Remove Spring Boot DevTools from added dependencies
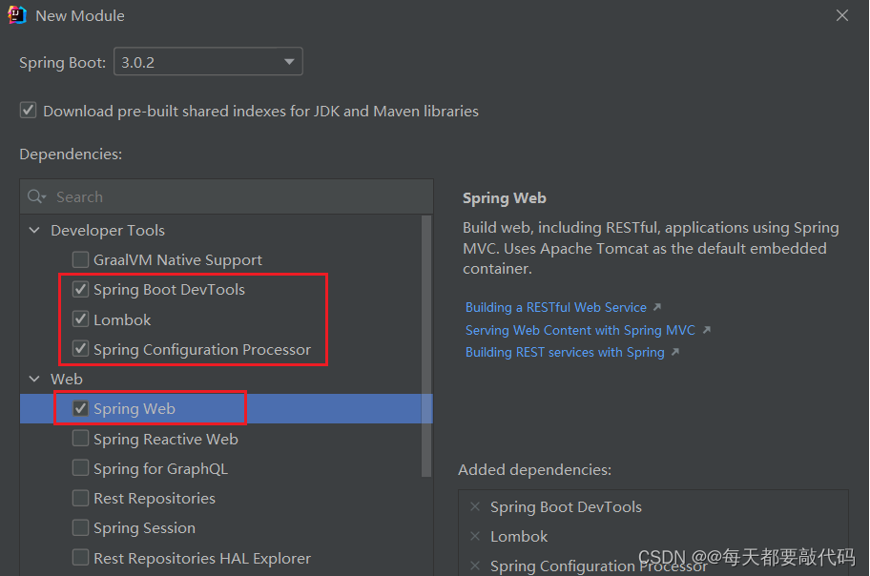870x576 pixels. pyautogui.click(x=475, y=506)
